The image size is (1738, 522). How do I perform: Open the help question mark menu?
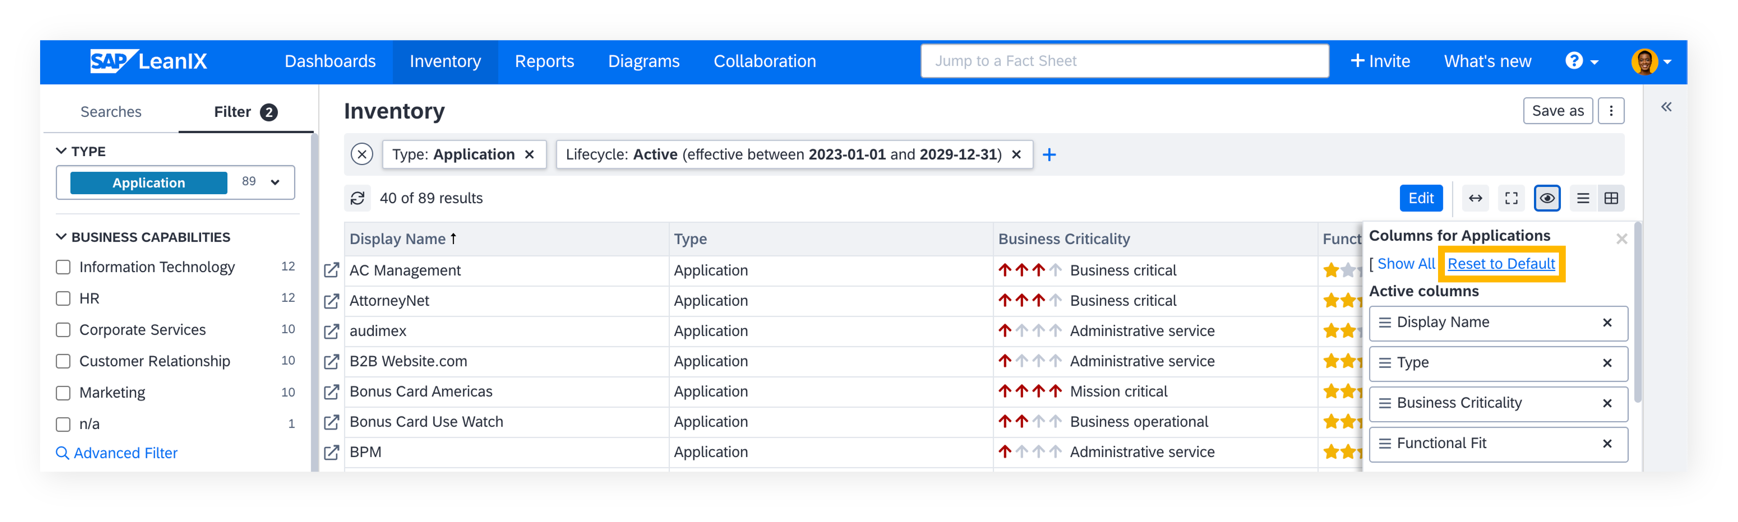(1581, 61)
